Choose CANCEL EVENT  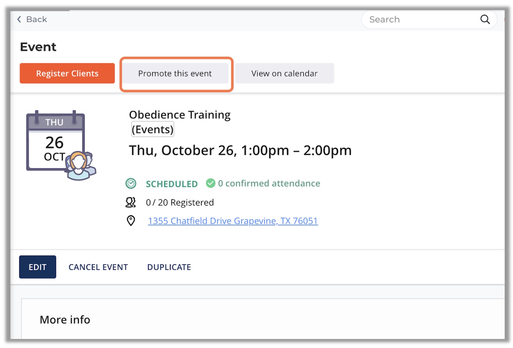point(98,267)
